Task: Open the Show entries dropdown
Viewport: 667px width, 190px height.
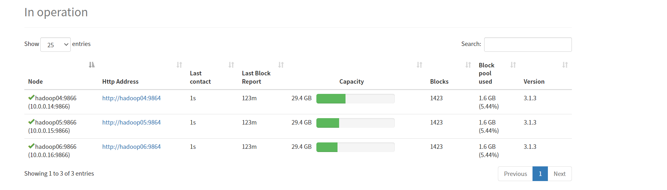Action: (55, 45)
